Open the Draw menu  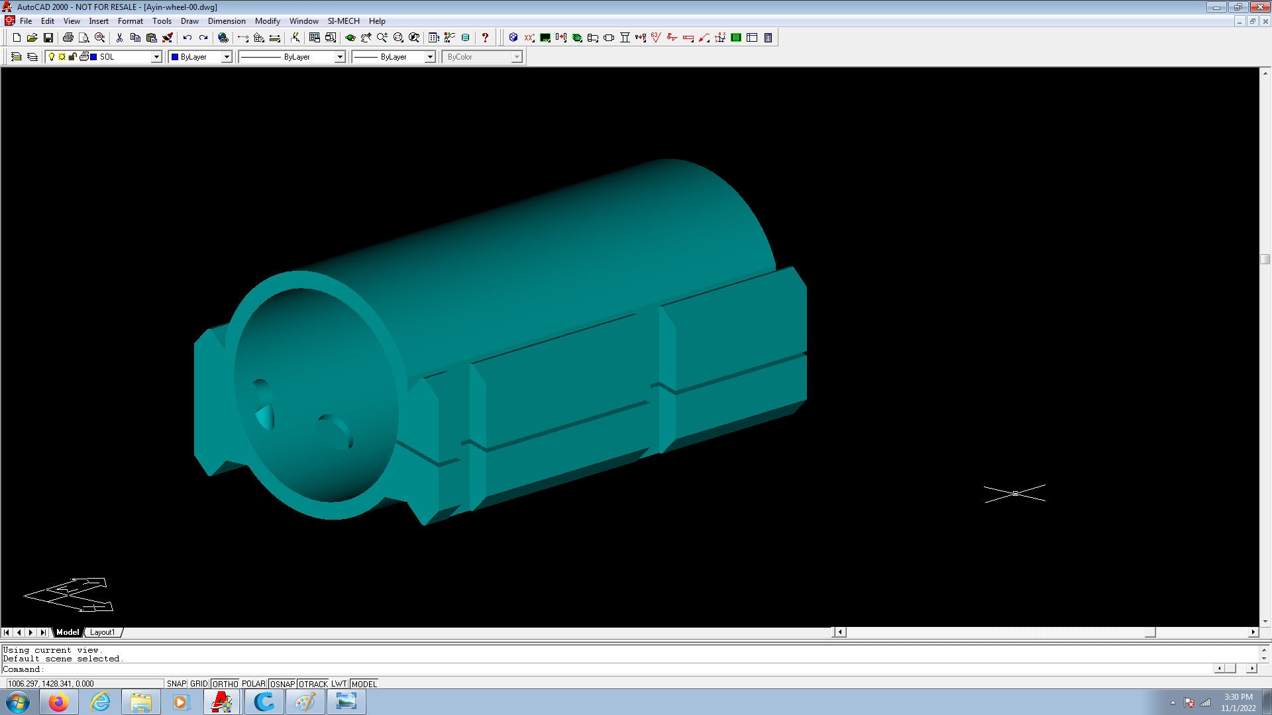[189, 21]
